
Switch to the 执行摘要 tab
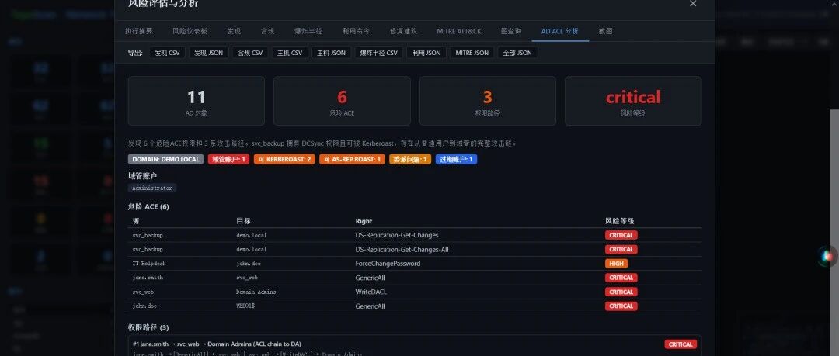coord(138,31)
